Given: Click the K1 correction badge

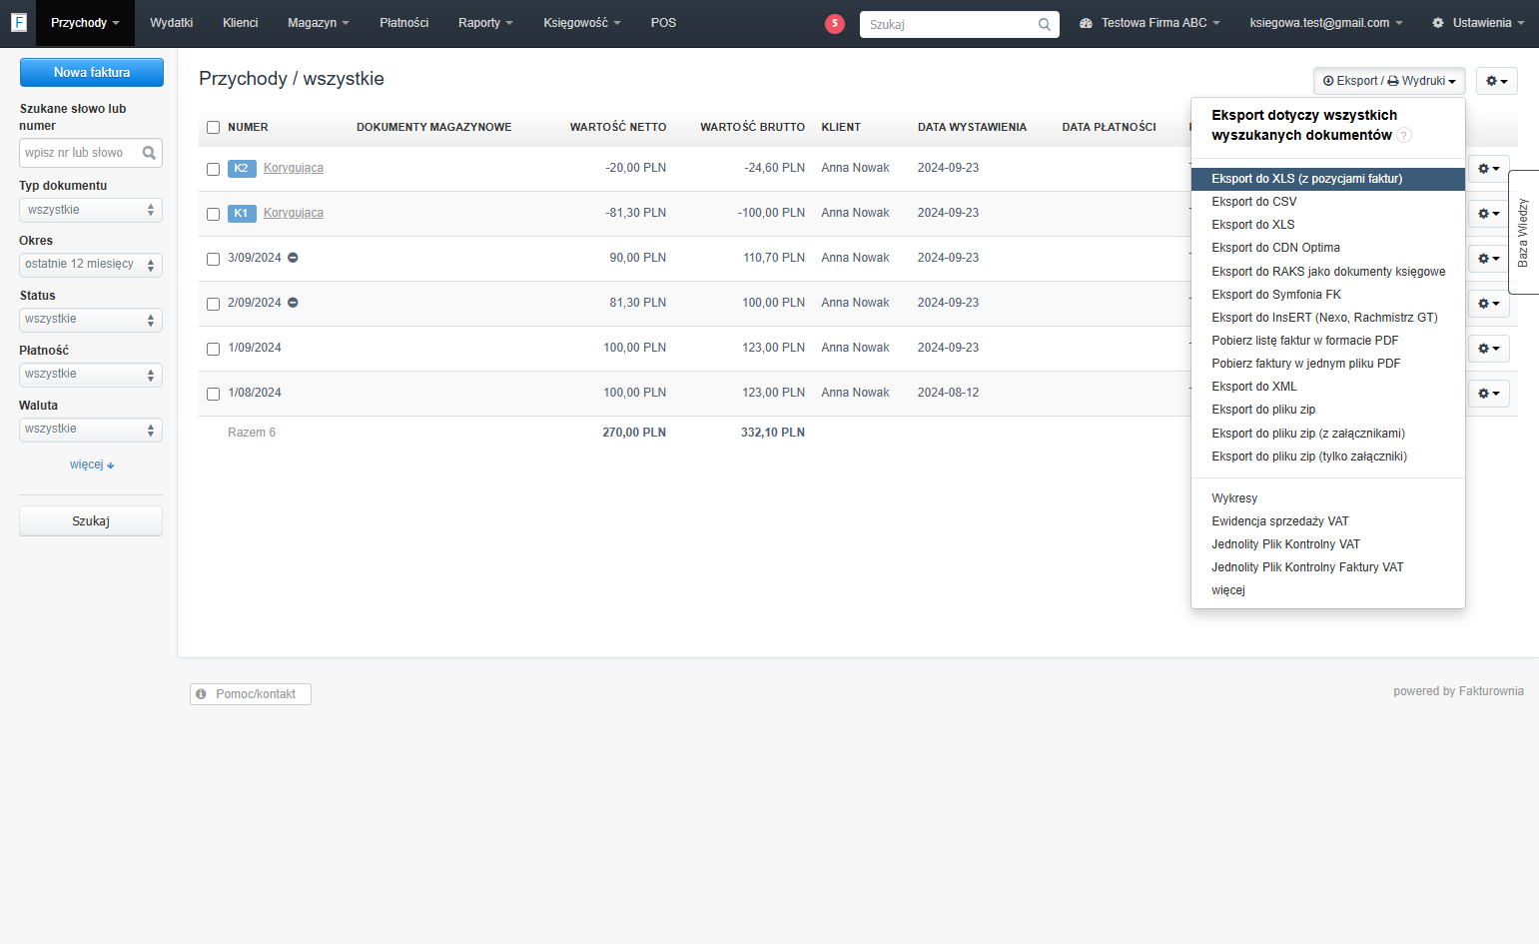Looking at the screenshot, I should click(x=241, y=213).
